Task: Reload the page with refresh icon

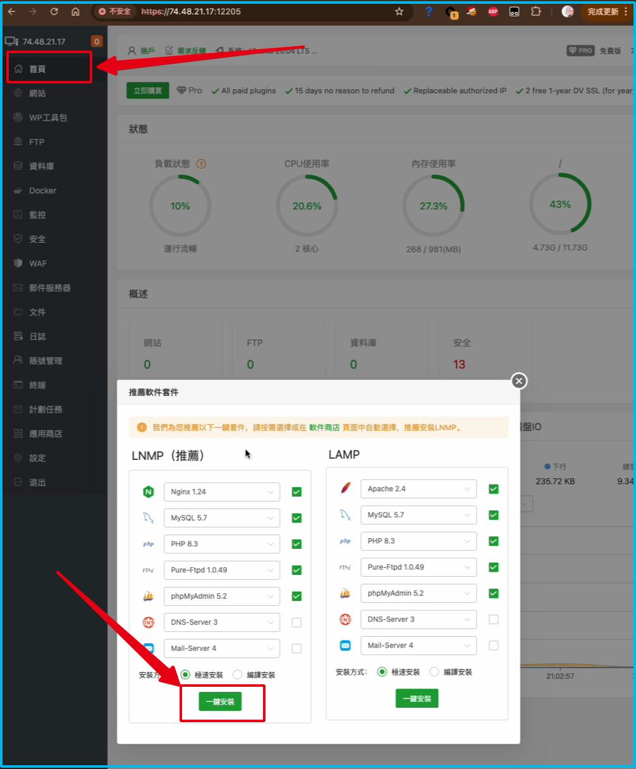Action: pyautogui.click(x=54, y=11)
